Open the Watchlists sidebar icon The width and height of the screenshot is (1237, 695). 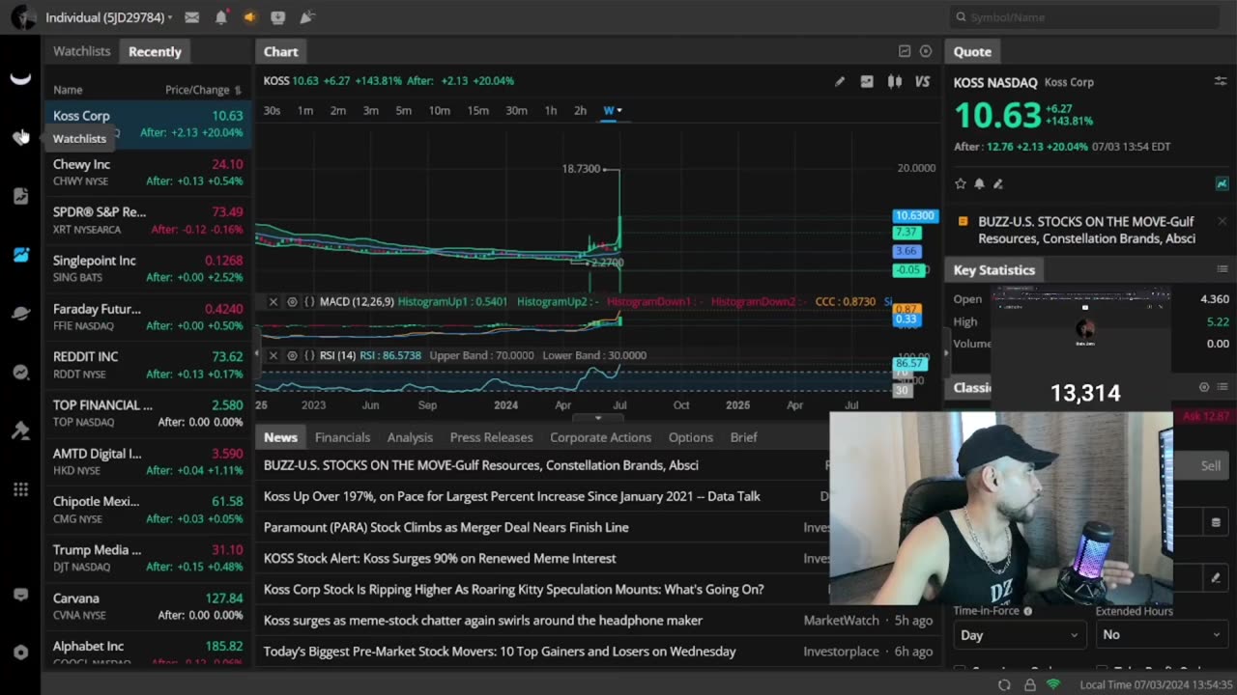click(20, 137)
